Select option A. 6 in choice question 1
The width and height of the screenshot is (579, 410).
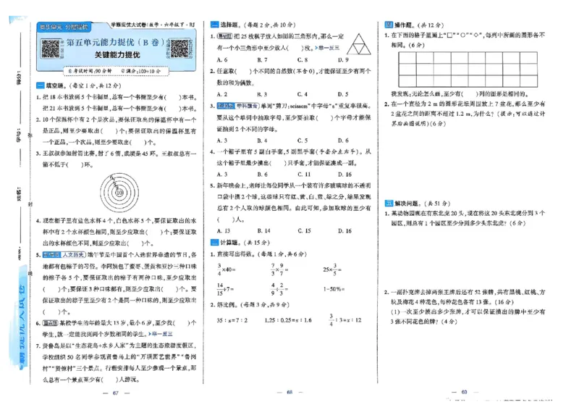pyautogui.click(x=222, y=59)
